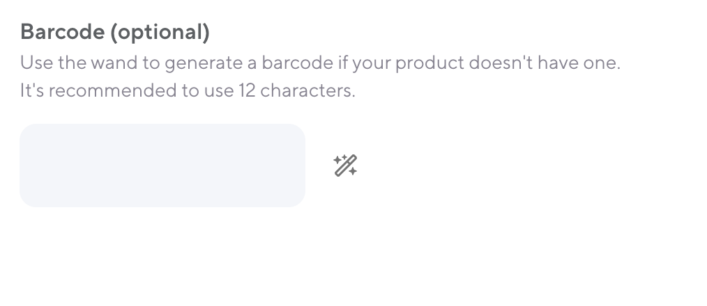Click the barcode input field

click(x=162, y=166)
